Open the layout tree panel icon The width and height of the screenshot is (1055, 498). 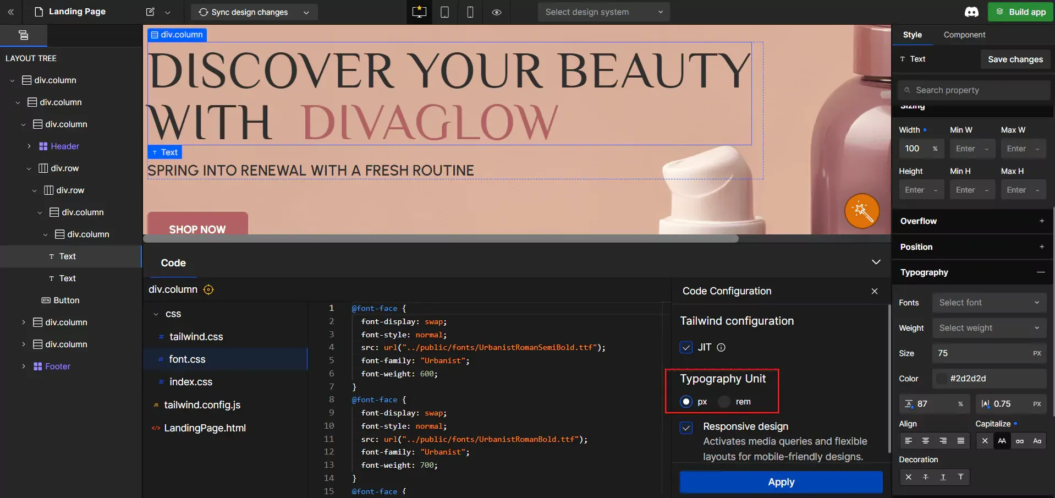point(24,35)
